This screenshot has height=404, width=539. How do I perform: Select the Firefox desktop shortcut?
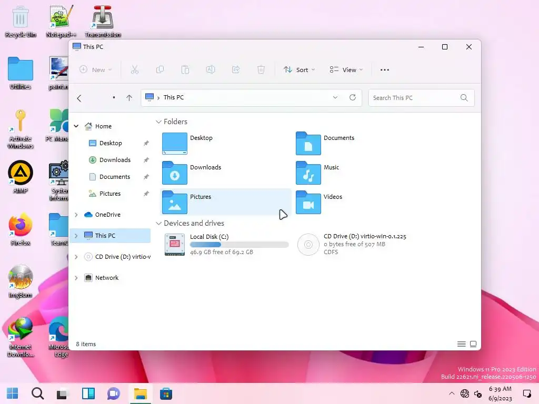[x=21, y=229]
